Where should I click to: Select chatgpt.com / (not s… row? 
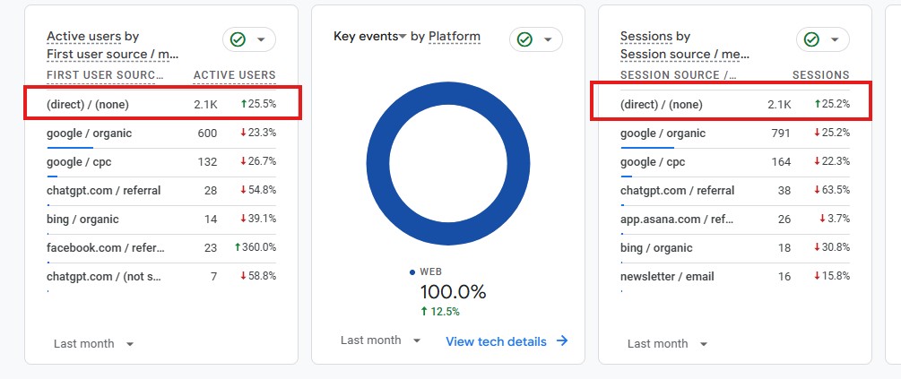(x=161, y=277)
